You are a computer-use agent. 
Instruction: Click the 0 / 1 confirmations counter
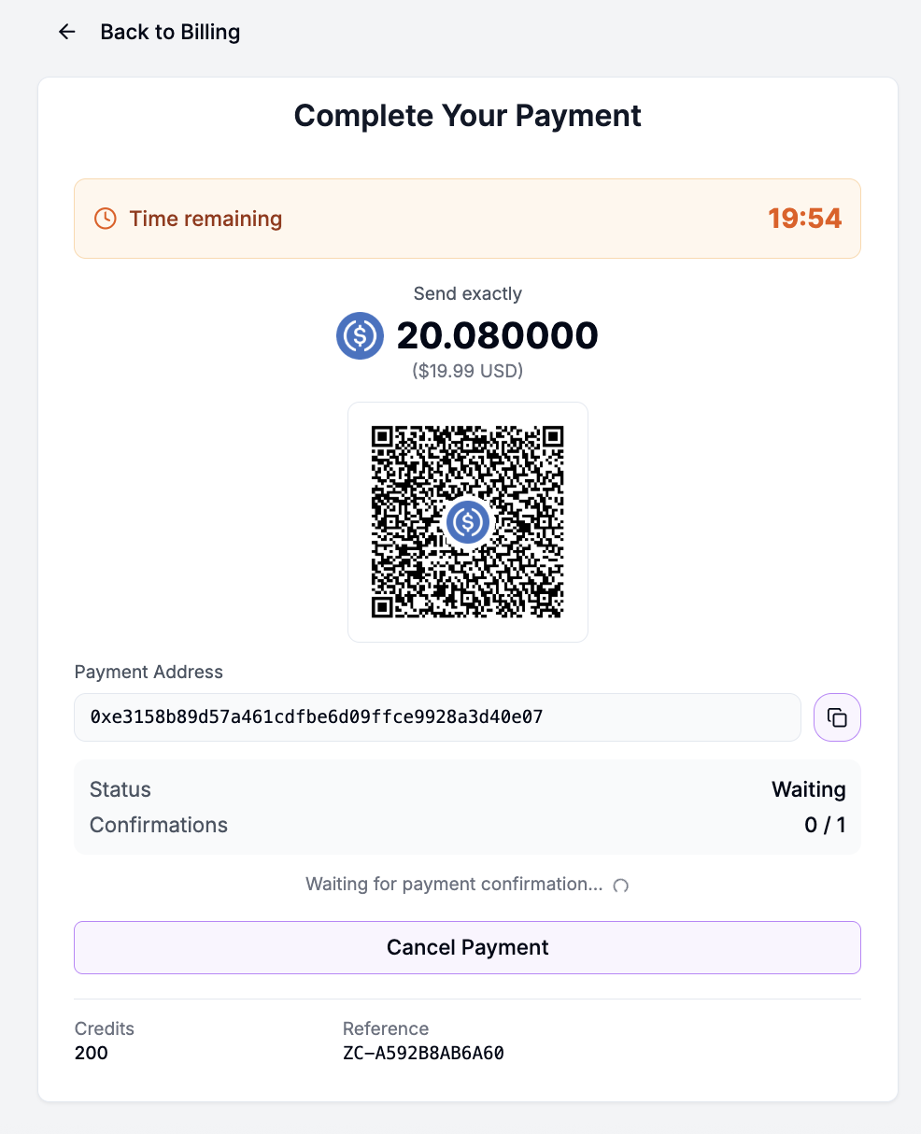(825, 825)
